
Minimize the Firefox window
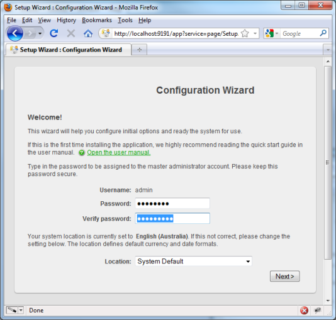pos(288,6)
